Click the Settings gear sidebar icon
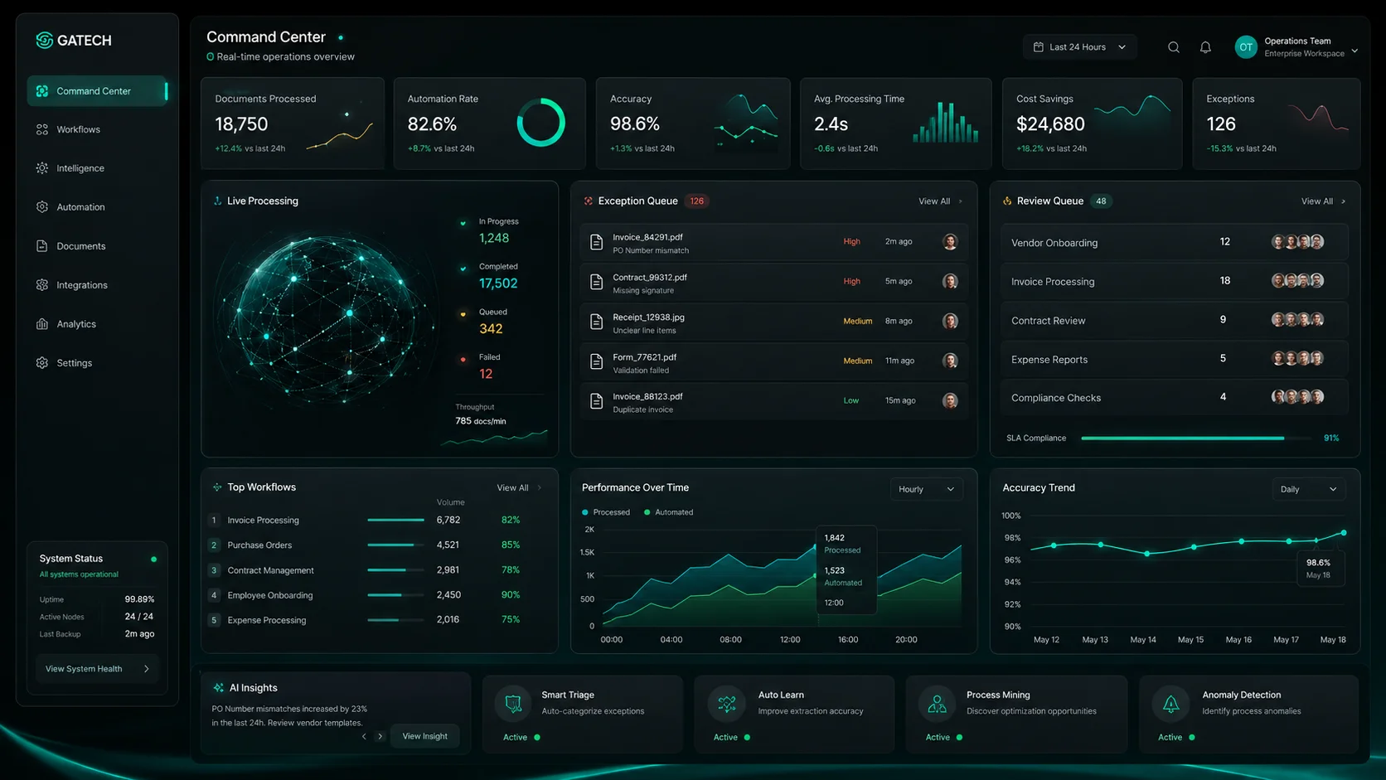 pos(42,363)
